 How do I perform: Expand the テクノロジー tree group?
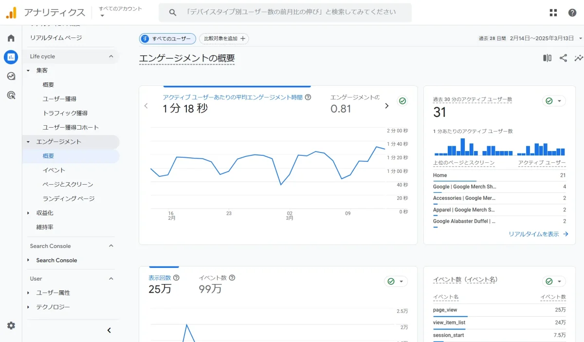[28, 307]
